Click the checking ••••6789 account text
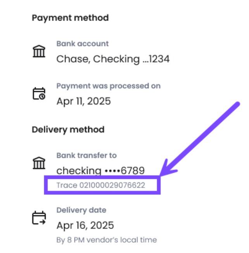 coord(100,171)
